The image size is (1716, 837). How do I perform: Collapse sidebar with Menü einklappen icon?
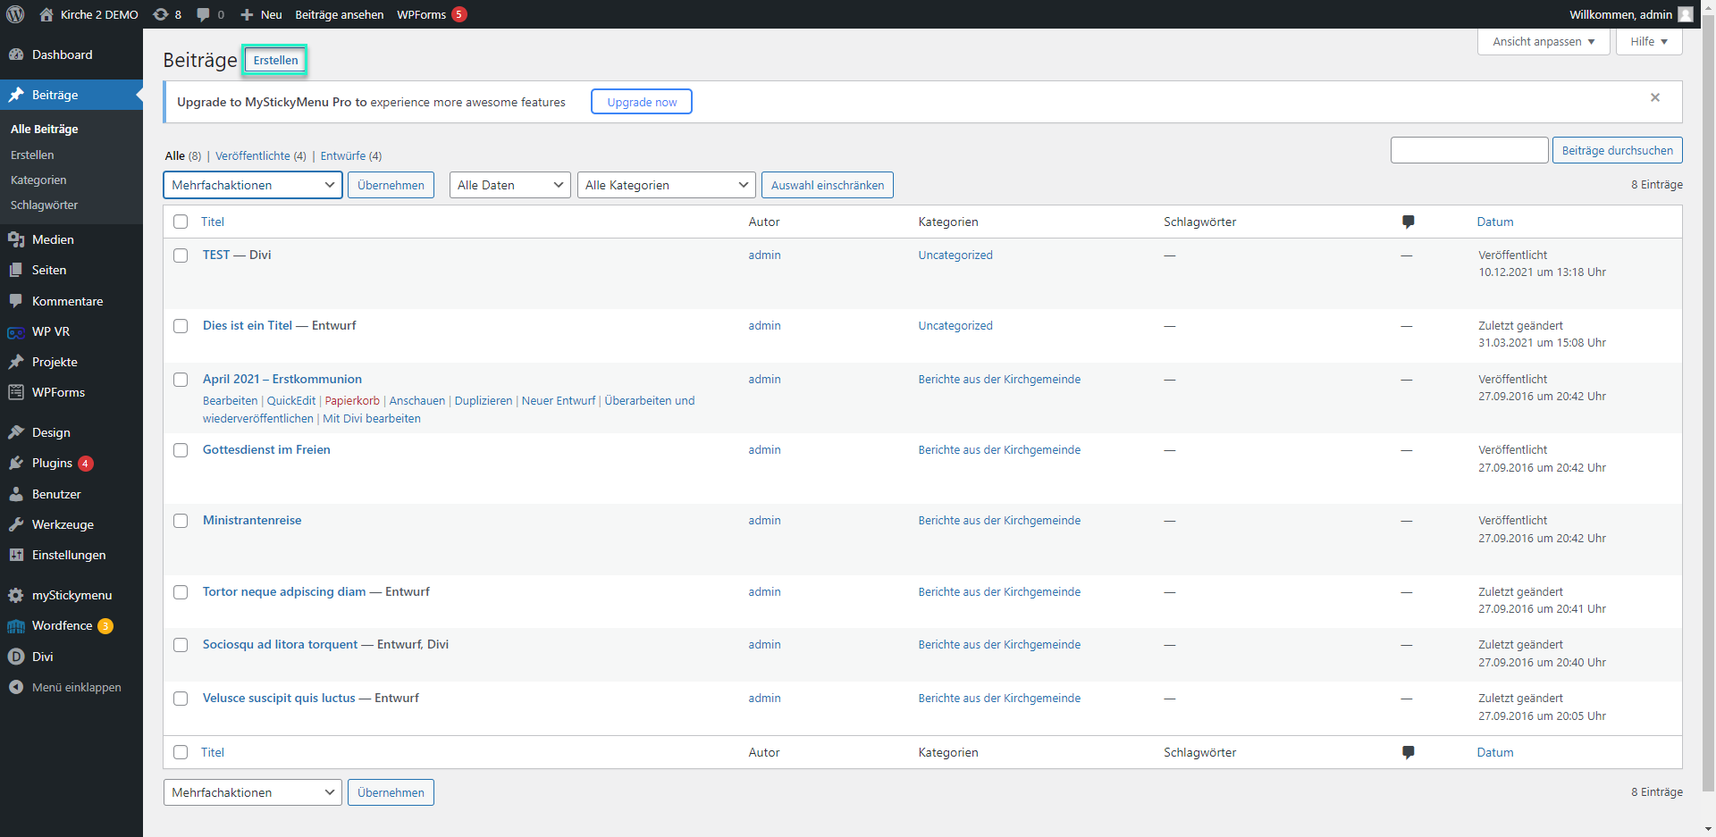click(x=16, y=687)
